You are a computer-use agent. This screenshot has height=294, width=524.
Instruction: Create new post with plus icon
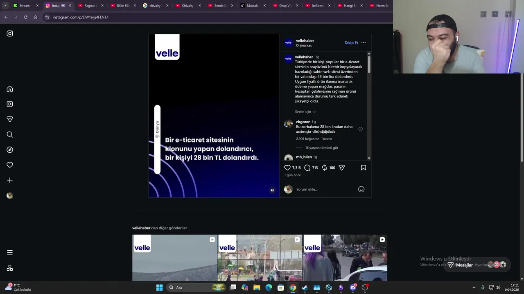tap(10, 180)
